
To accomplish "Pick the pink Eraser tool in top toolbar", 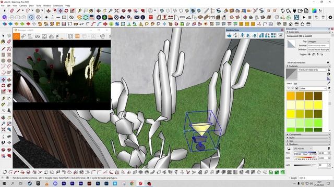I will tap(12, 10).
